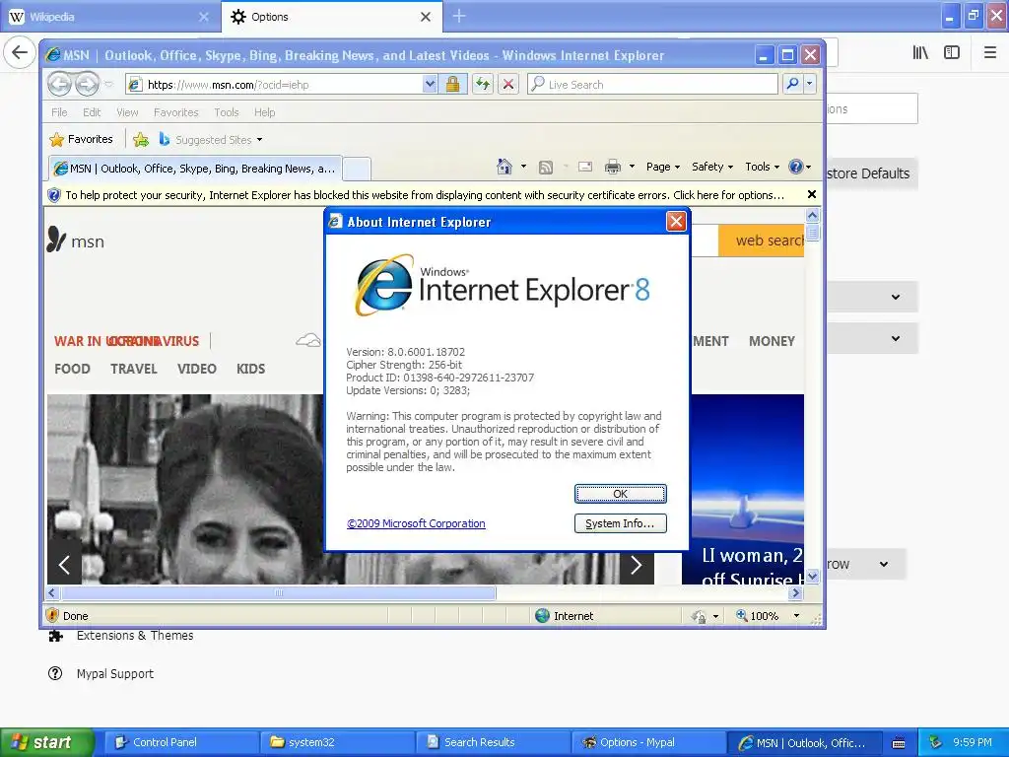Open the Mypal library icon

pyautogui.click(x=920, y=53)
